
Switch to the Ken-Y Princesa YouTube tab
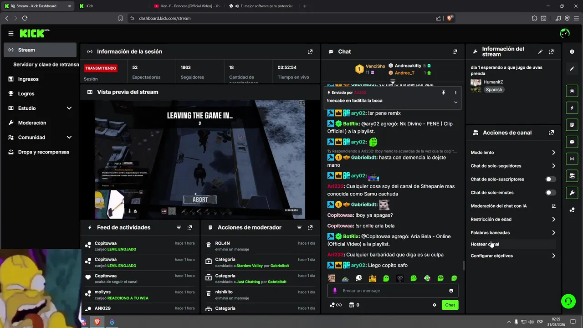click(187, 6)
